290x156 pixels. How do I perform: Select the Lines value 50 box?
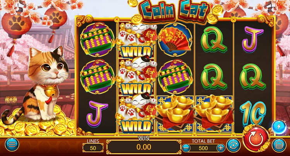click(93, 148)
